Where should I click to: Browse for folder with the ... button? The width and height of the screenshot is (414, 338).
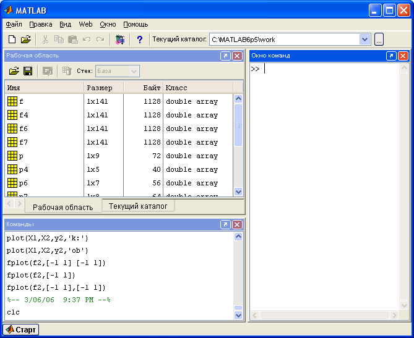point(379,40)
